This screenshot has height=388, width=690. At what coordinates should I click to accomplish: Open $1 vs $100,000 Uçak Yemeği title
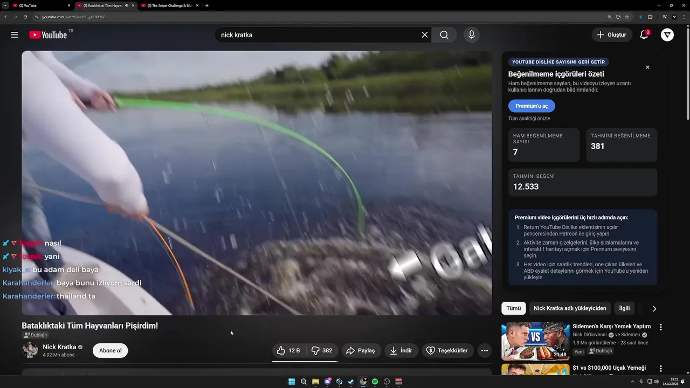click(609, 368)
